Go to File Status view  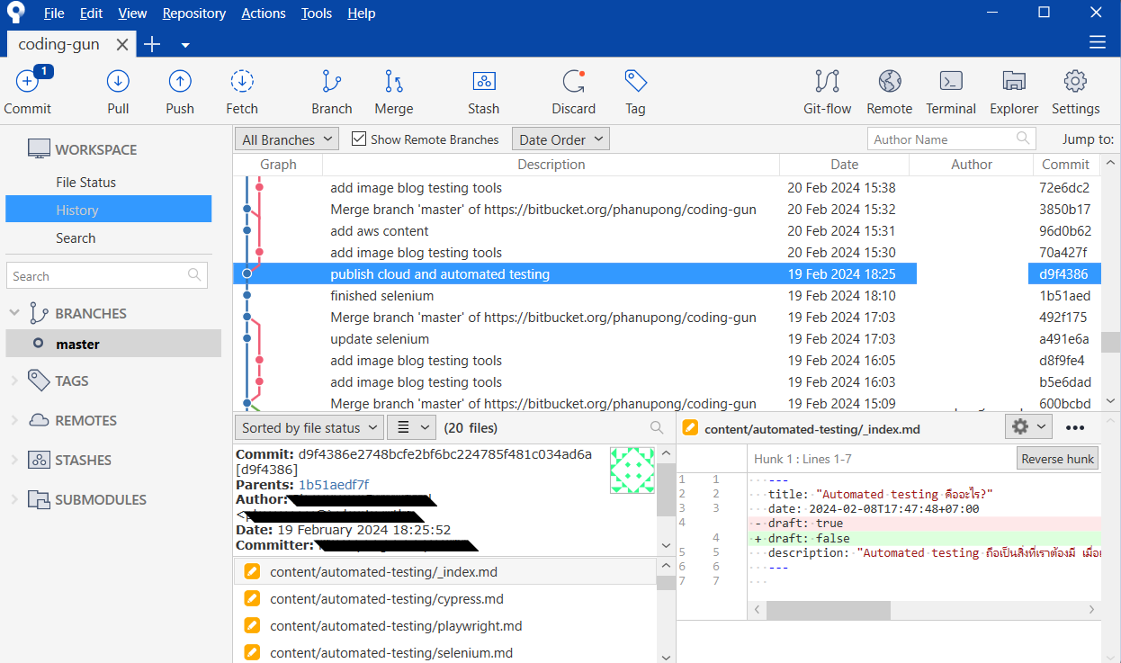[x=85, y=182]
